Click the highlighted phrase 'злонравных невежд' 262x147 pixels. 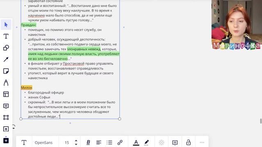(x=84, y=49)
